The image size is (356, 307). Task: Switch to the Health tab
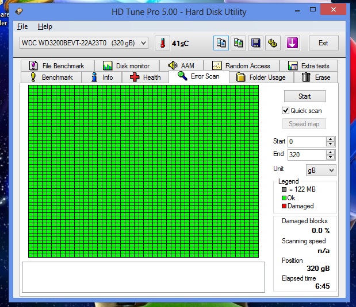point(146,77)
